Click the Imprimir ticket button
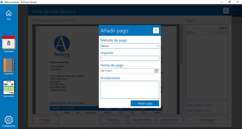Screen dimensions: 242x129 point(142,120)
